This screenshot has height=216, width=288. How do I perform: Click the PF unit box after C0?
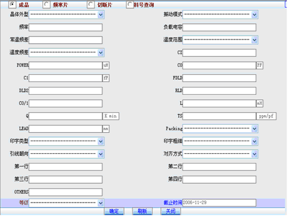(260, 65)
